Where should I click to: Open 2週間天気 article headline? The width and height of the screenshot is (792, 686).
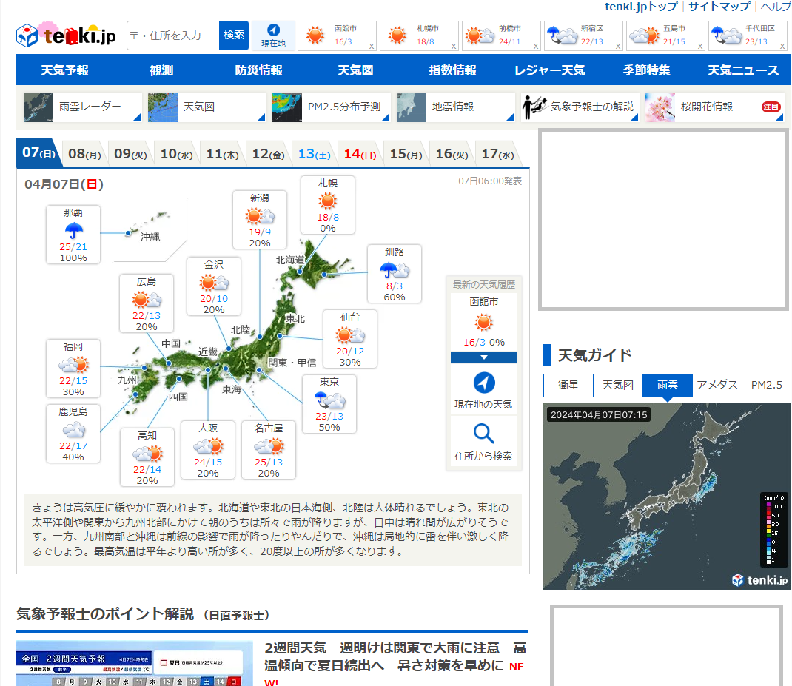click(x=395, y=656)
